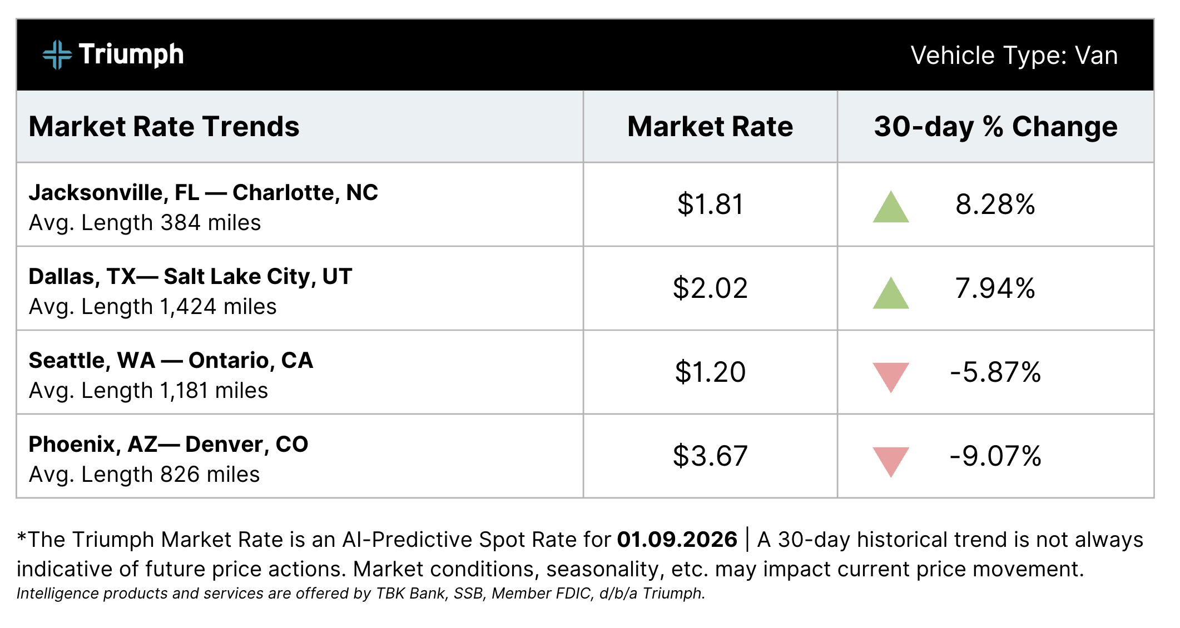This screenshot has height=628, width=1180.
Task: Click the $2.02 market rate value
Action: [x=710, y=288]
